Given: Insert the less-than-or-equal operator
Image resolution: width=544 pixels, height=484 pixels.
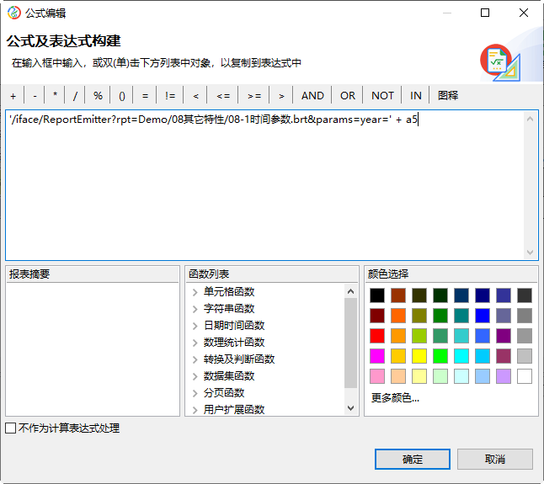Looking at the screenshot, I should [x=222, y=96].
